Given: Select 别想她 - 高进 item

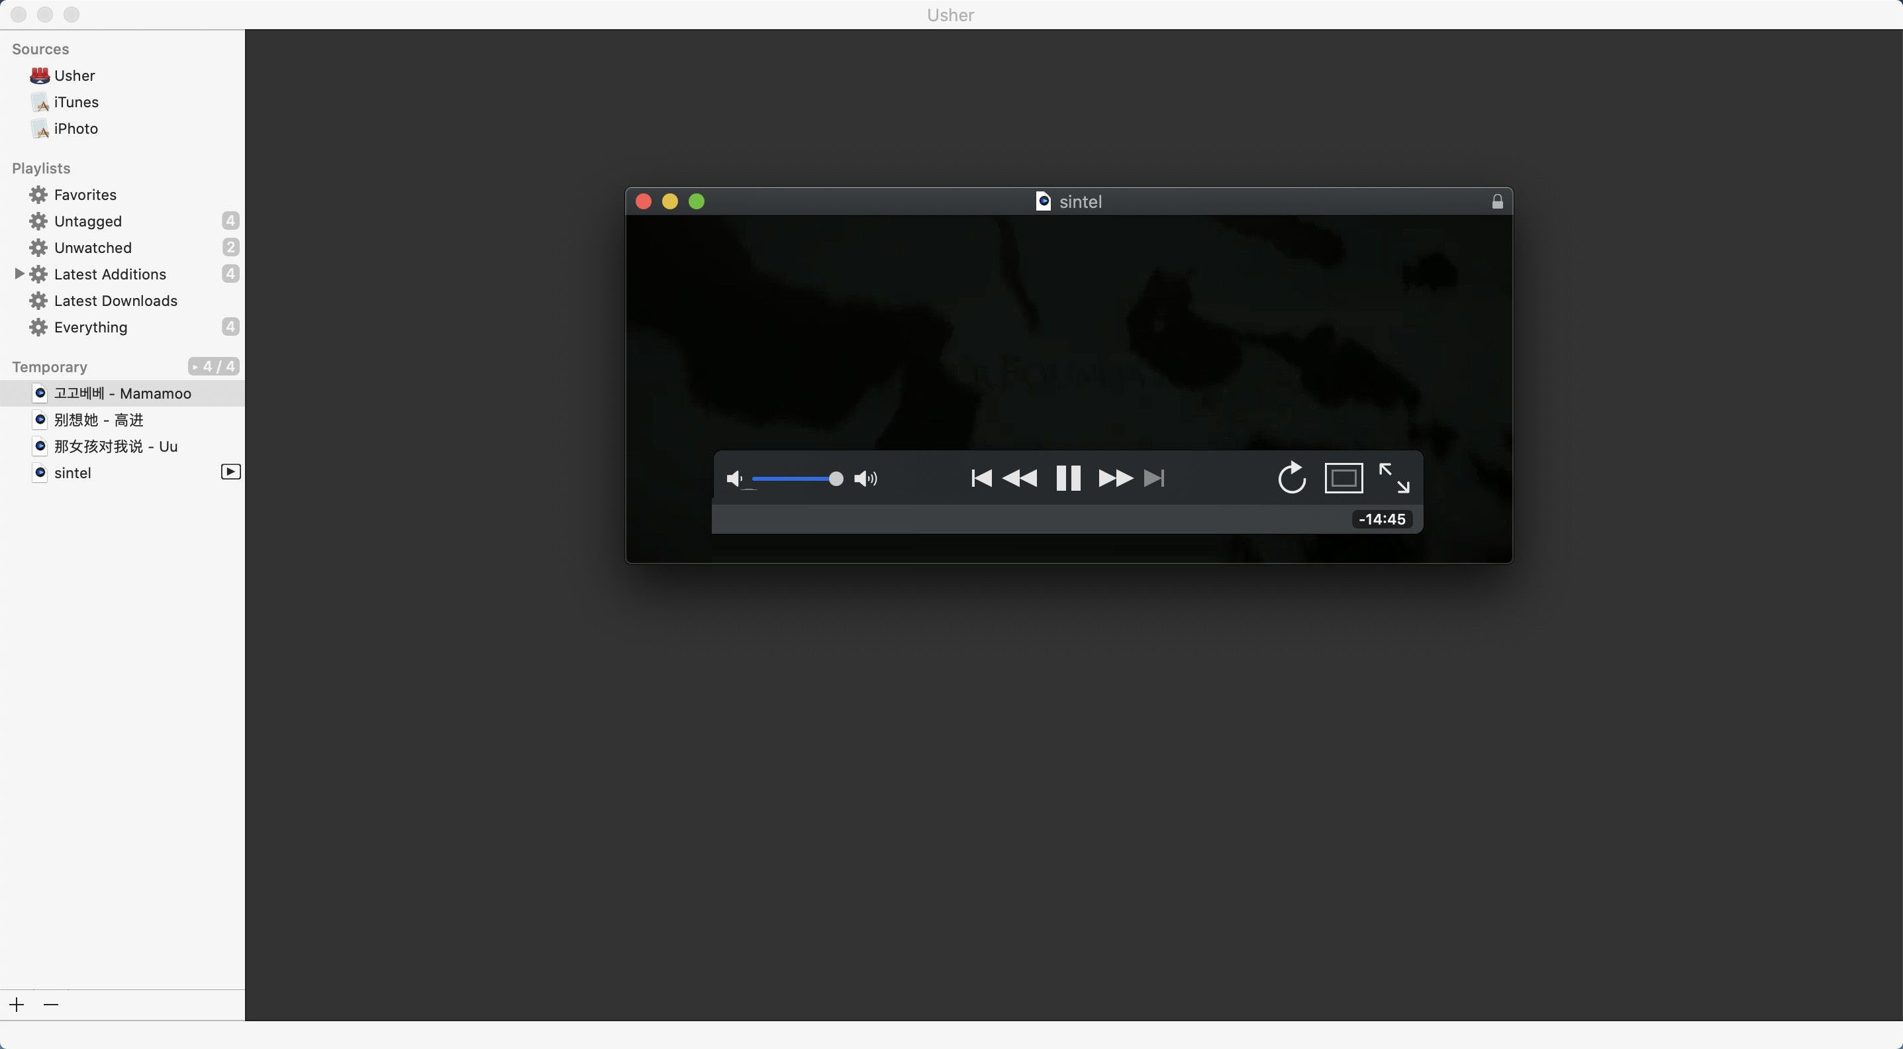Looking at the screenshot, I should tap(122, 421).
